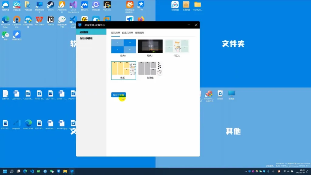Viewport: 311px width, 175px height.
Task: Open File Explorer from the taskbar
Action: 65,171
